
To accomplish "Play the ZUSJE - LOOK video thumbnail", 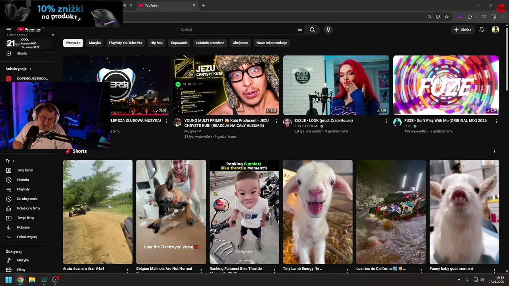I will 336,85.
